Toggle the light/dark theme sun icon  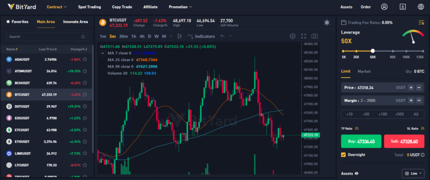(327, 23)
